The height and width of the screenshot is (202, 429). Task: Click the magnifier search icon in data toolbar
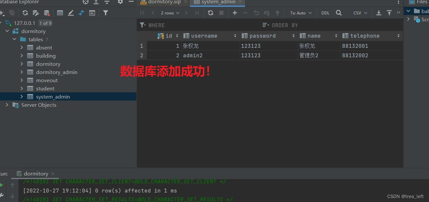click(339, 13)
